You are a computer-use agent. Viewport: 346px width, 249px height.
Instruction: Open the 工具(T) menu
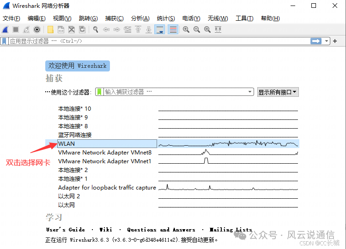pyautogui.click(x=244, y=18)
